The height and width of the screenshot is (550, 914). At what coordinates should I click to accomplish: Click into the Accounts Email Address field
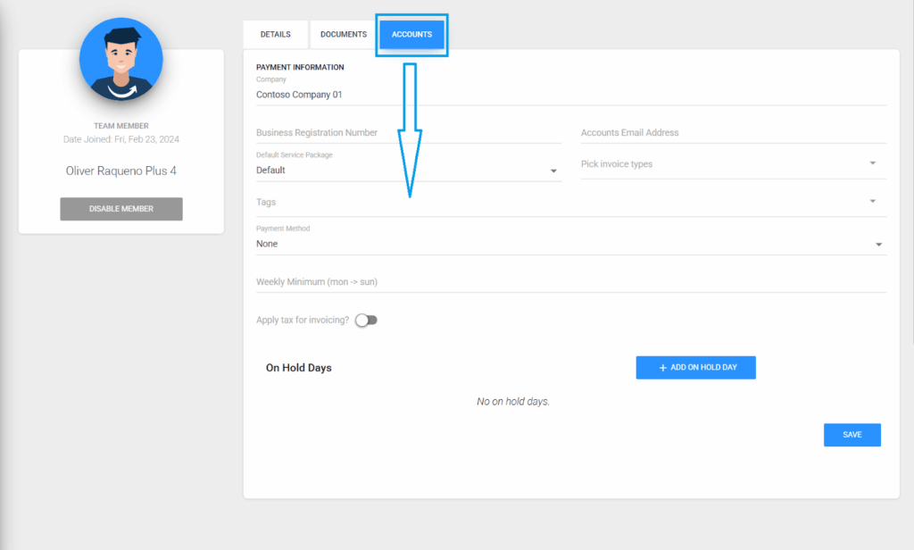(x=733, y=132)
